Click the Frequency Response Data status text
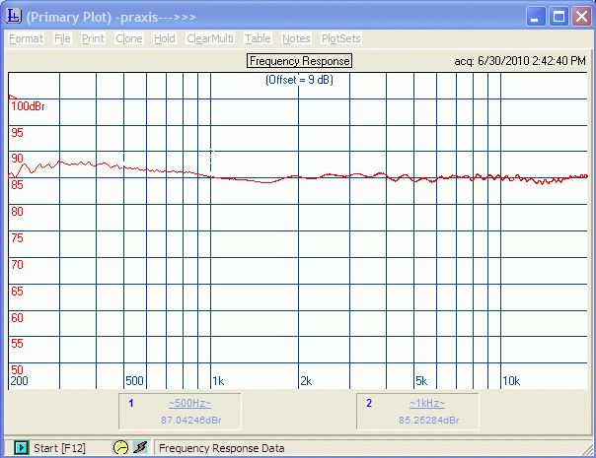596x458 pixels. tap(222, 448)
